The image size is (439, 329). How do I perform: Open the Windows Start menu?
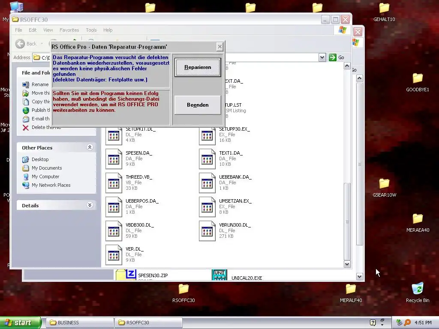click(21, 323)
